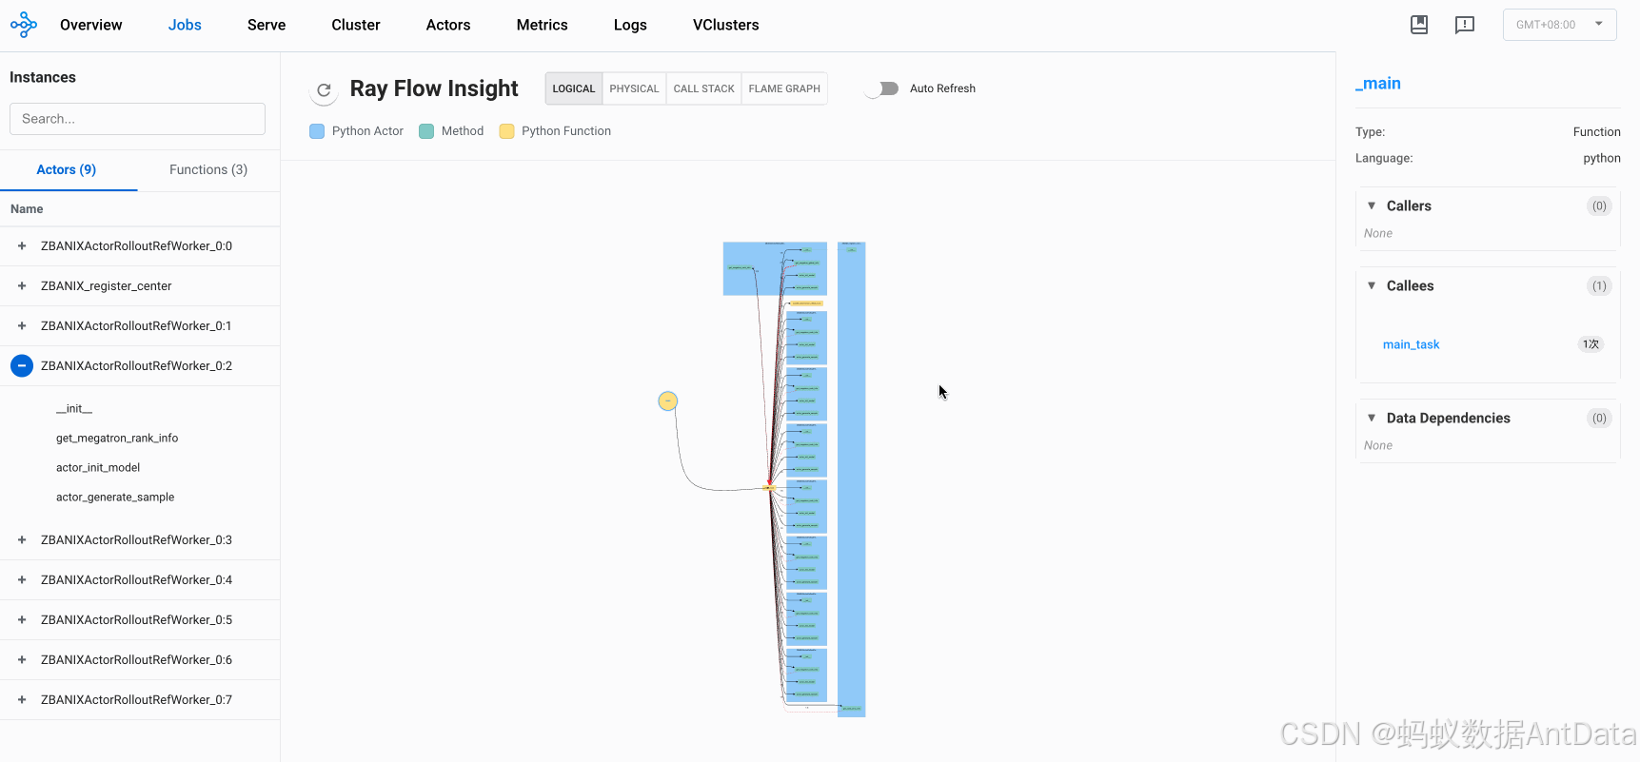The height and width of the screenshot is (762, 1640).
Task: Select the PHYSICAL view button
Action: [634, 88]
